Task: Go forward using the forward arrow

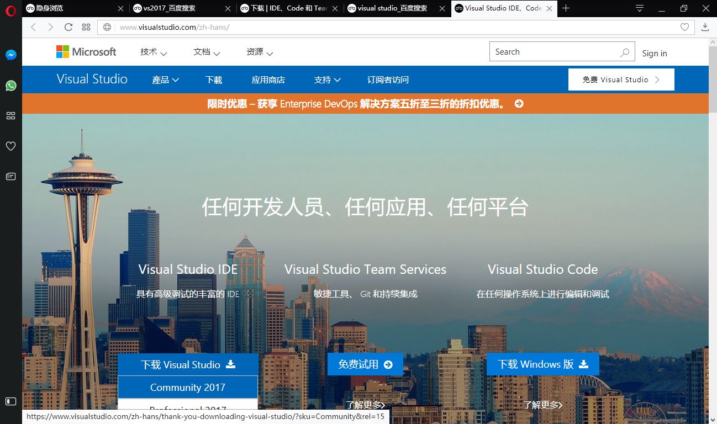Action: [x=50, y=27]
